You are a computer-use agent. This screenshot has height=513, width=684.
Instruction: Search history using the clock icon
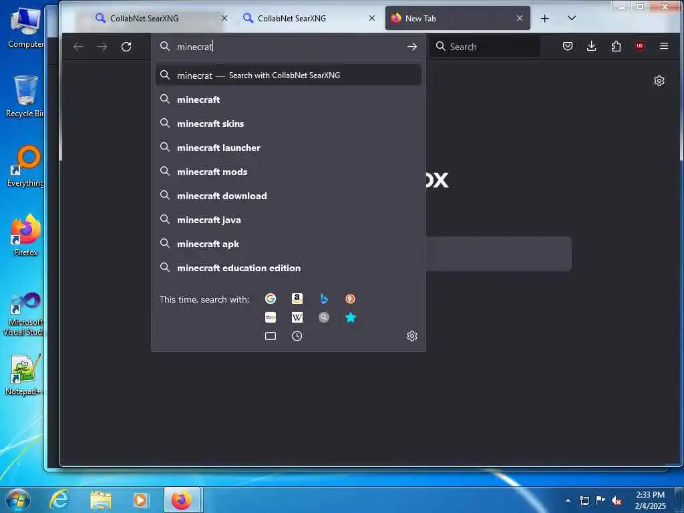[297, 336]
